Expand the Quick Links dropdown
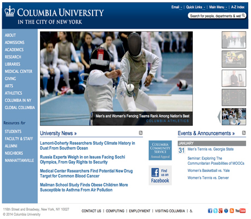The width and height of the screenshot is (251, 219). tap(196, 7)
